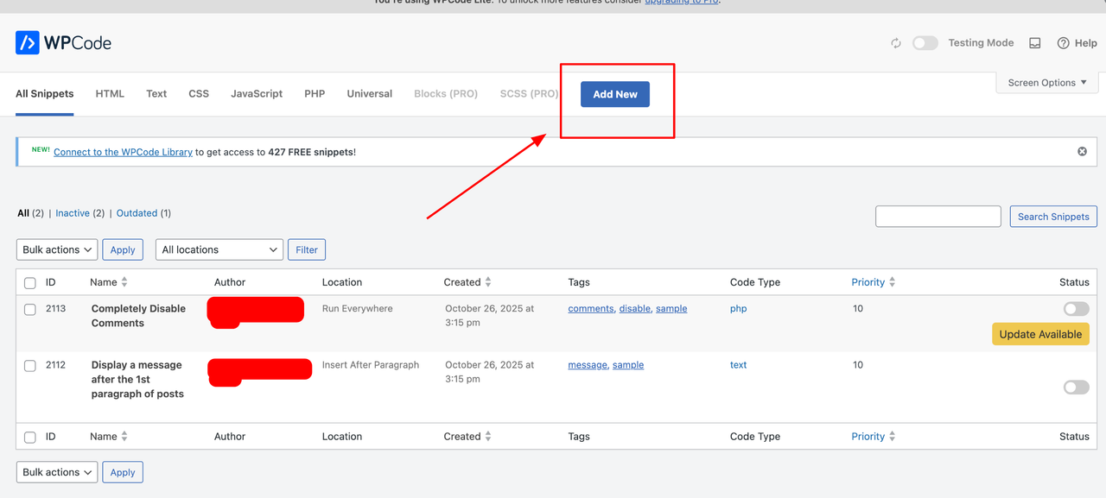Click the WPCode logo icon
The width and height of the screenshot is (1106, 498).
click(x=28, y=42)
